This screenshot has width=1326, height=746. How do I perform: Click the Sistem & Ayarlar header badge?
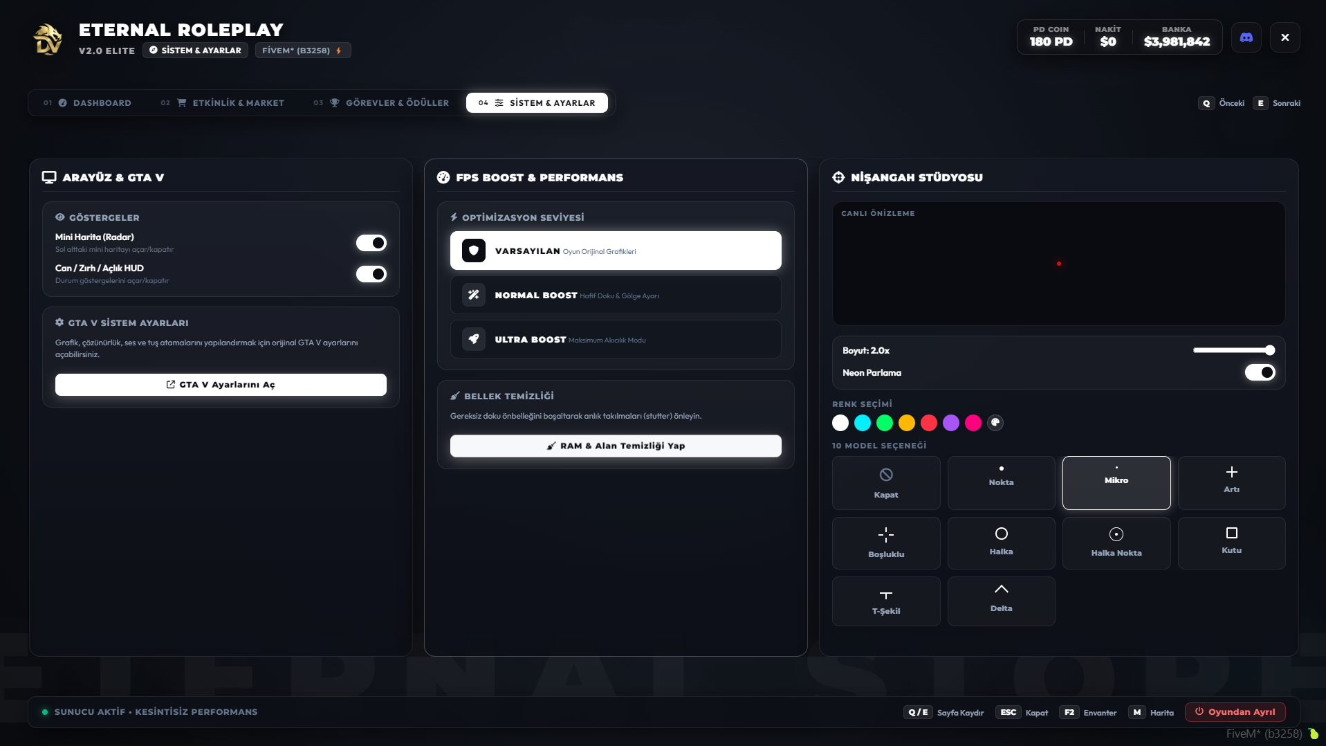(195, 51)
